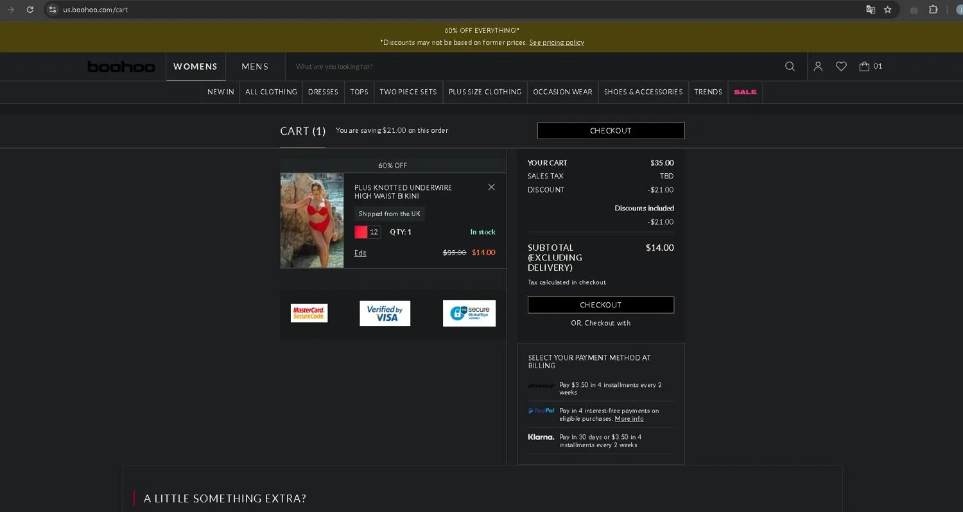Click the size 12 box
Screen dimensions: 963x512
[374, 232]
